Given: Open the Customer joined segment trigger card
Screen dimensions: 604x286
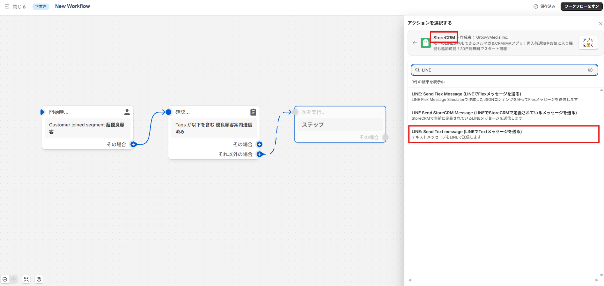Looking at the screenshot, I should click(88, 128).
